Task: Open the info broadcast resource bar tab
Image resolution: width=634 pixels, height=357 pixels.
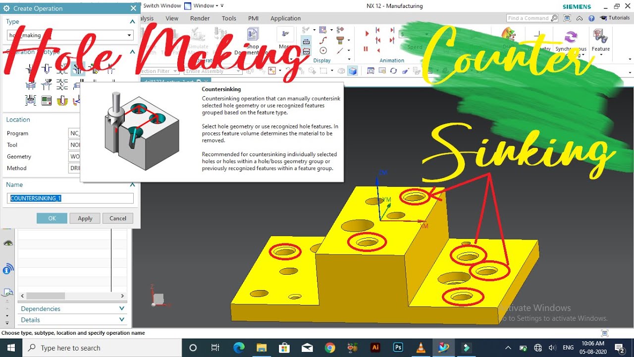Action: point(7,269)
